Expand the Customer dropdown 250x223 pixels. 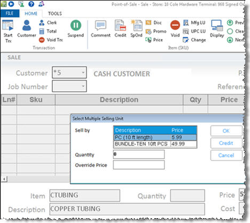tap(83, 73)
